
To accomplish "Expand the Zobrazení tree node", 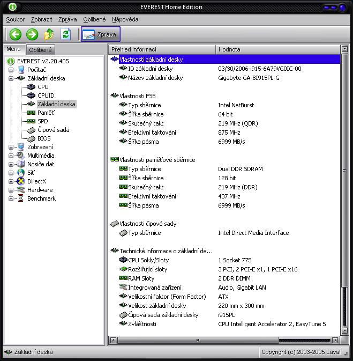I will (11, 147).
